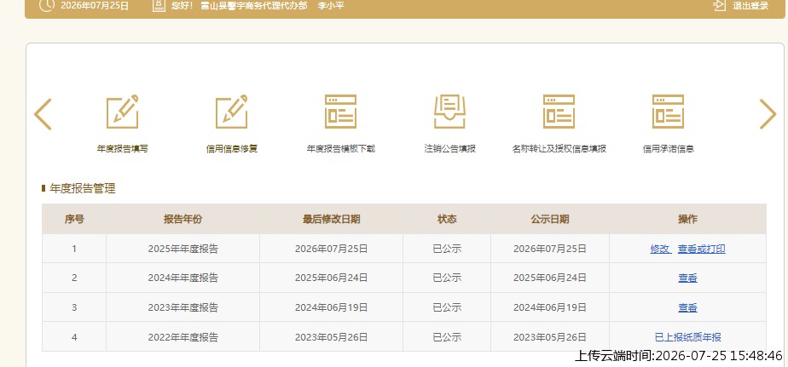Click header date 2026年07月25日
The width and height of the screenshot is (788, 367).
95,6
